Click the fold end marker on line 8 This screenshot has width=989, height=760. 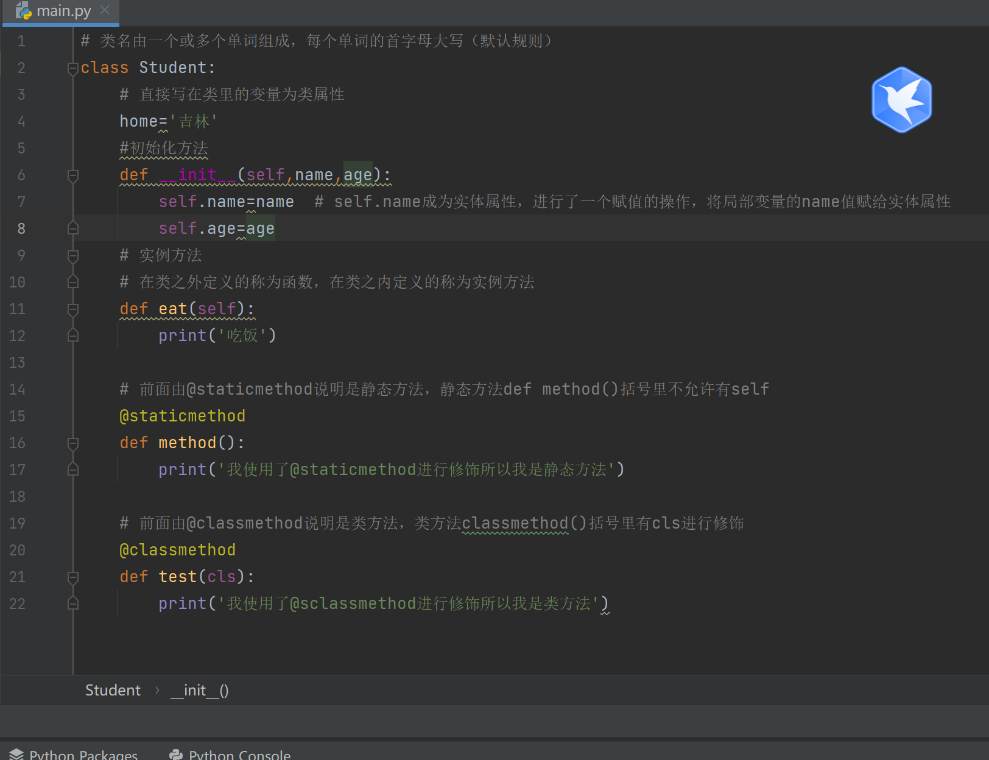73,228
